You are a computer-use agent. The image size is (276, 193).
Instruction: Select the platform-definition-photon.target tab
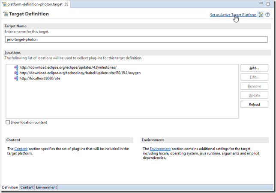tap(35, 4)
